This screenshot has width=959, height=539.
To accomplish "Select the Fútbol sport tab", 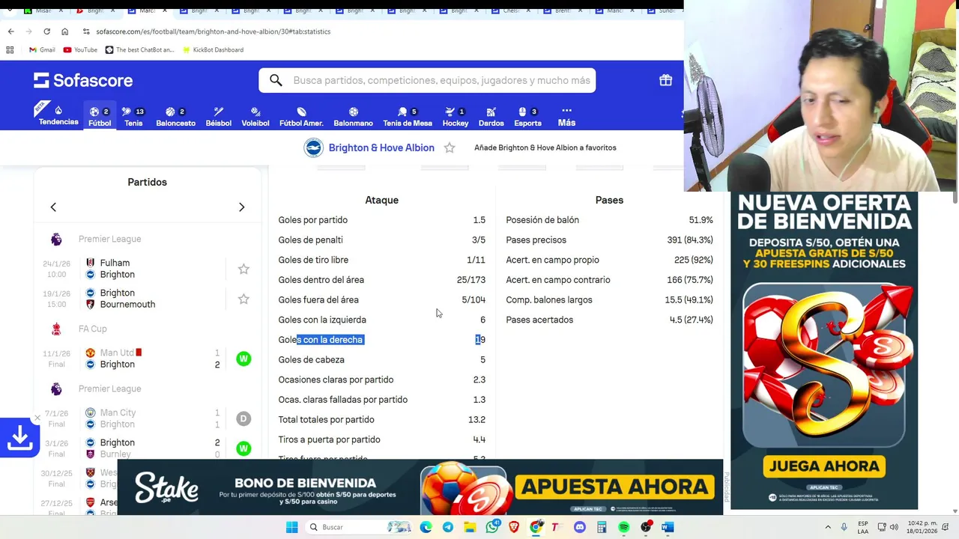I will 100,116.
